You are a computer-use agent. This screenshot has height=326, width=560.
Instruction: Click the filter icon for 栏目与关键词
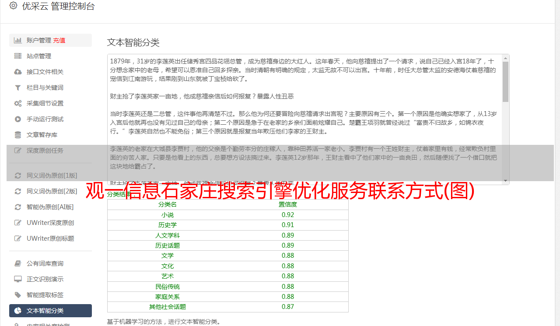[x=18, y=88]
